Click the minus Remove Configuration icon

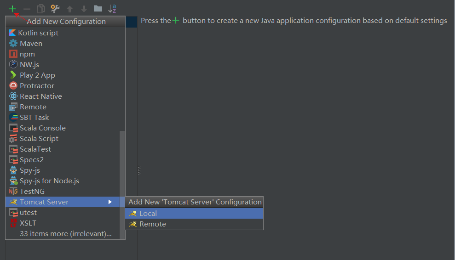27,9
